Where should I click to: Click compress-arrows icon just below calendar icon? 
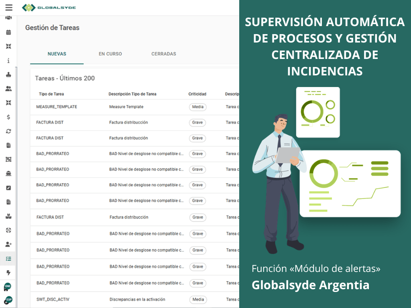pyautogui.click(x=8, y=47)
